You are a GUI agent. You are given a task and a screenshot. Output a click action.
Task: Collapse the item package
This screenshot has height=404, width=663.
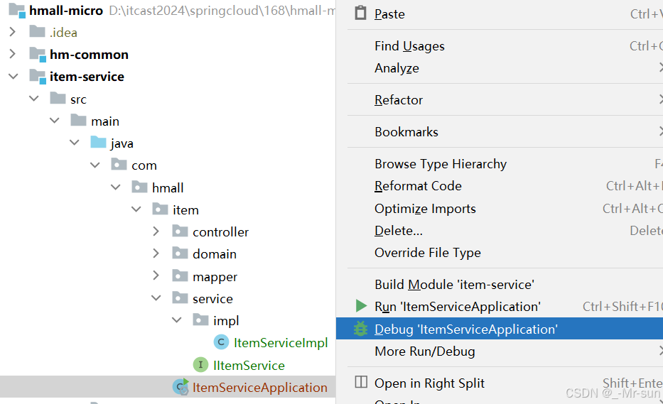coord(136,209)
